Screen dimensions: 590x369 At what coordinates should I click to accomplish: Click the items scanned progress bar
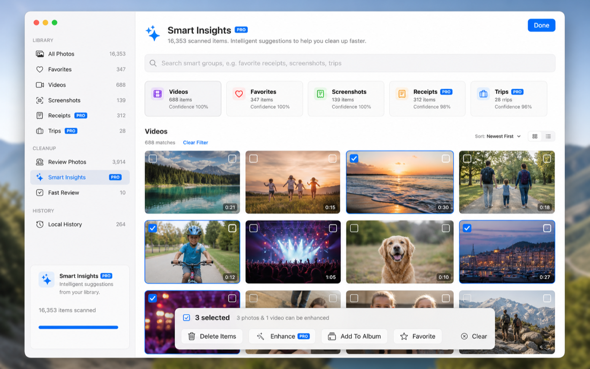(x=78, y=327)
